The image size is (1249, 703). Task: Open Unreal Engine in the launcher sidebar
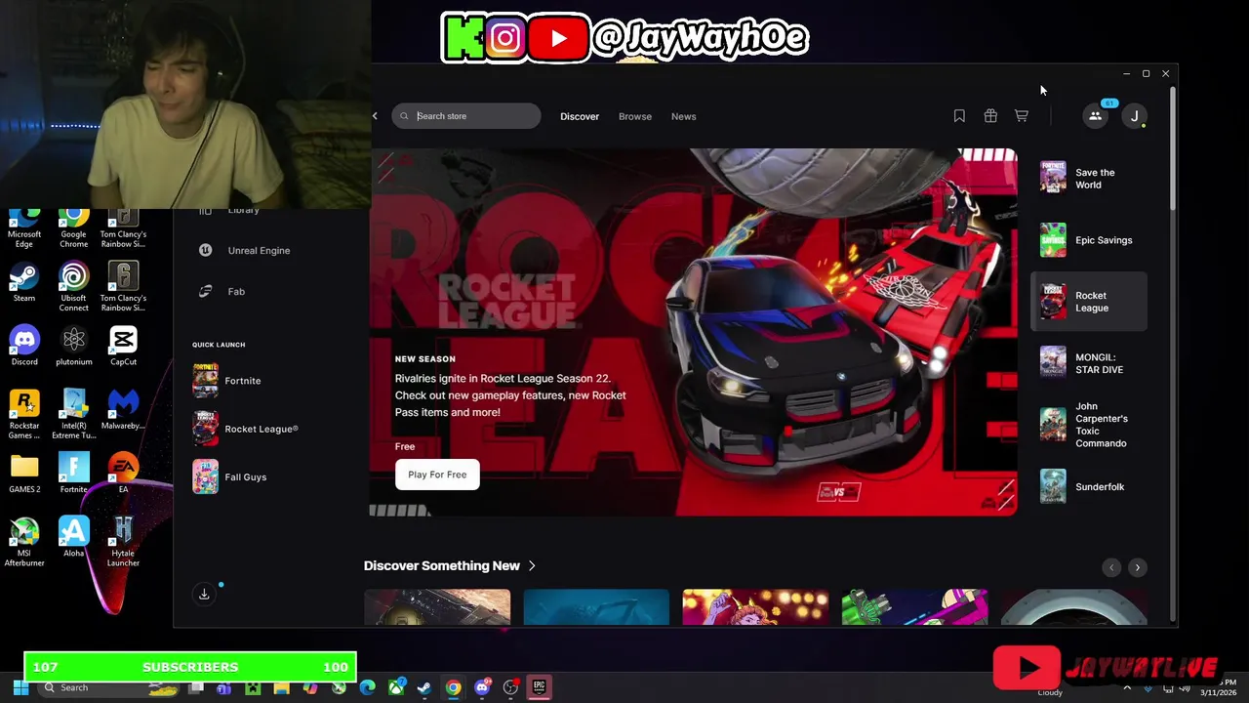[245, 250]
